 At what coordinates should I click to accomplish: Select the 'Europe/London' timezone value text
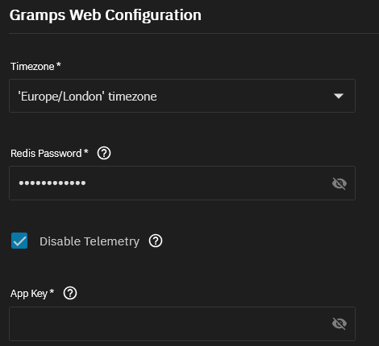pyautogui.click(x=87, y=97)
